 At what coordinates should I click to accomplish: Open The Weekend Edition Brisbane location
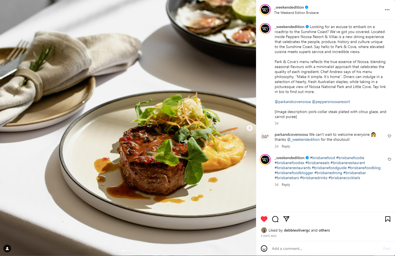point(296,13)
